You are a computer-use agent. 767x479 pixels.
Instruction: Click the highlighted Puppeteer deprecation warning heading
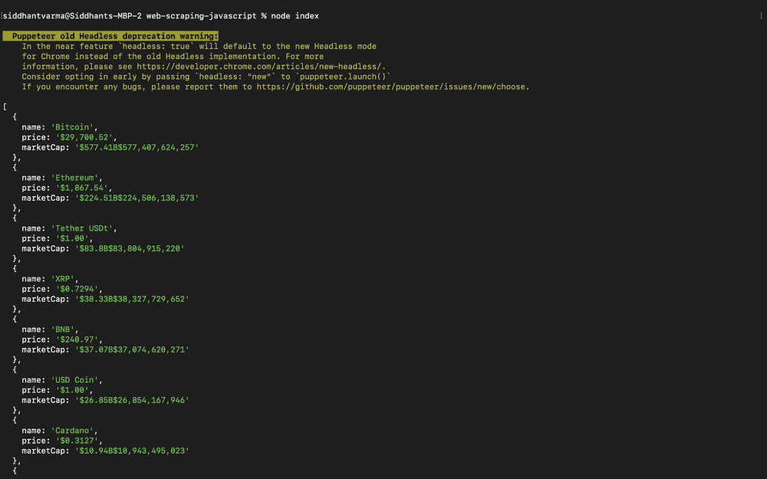pyautogui.click(x=110, y=36)
